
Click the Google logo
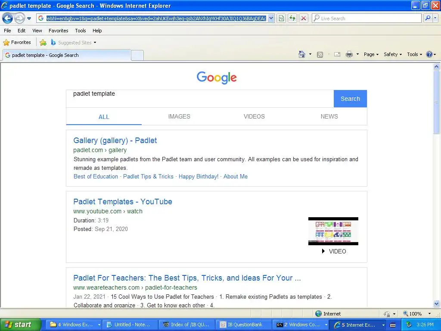[x=217, y=78]
